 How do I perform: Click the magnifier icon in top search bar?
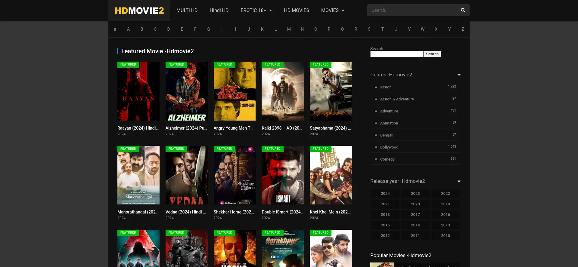463,10
